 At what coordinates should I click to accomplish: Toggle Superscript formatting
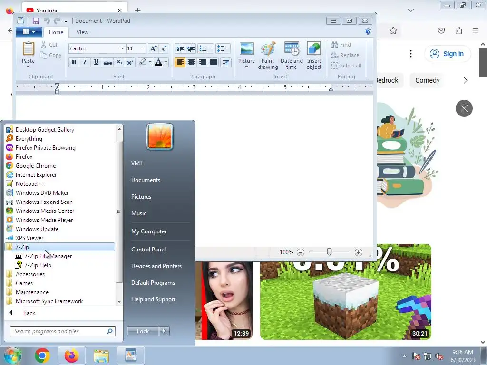pos(130,62)
